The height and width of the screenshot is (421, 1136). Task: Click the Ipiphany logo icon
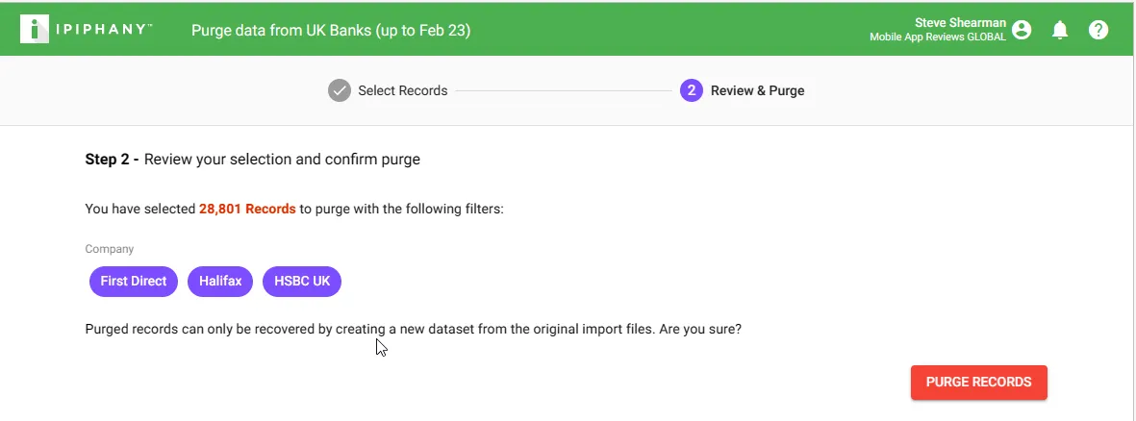click(x=34, y=29)
